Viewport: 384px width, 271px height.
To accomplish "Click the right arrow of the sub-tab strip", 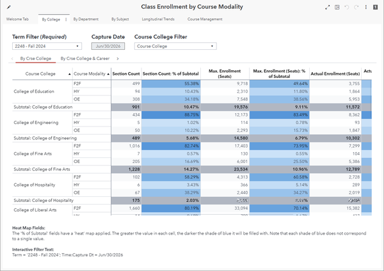I will (x=118, y=59).
